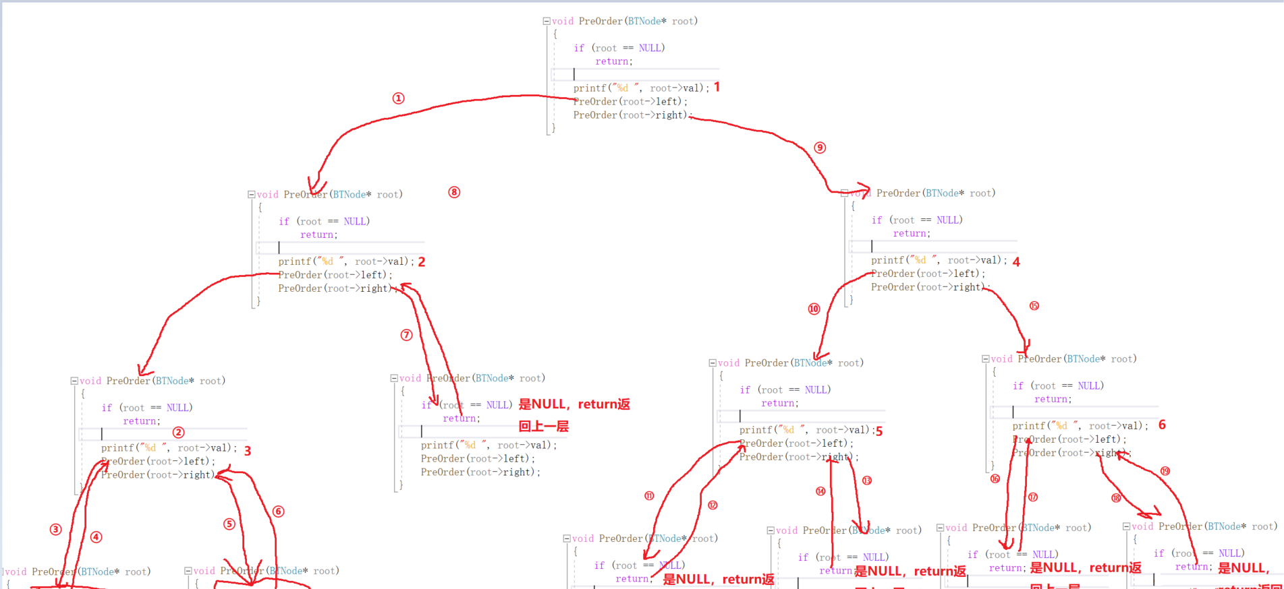The image size is (1284, 589).
Task: Collapse the PreOrder function that prints 5
Action: [713, 363]
